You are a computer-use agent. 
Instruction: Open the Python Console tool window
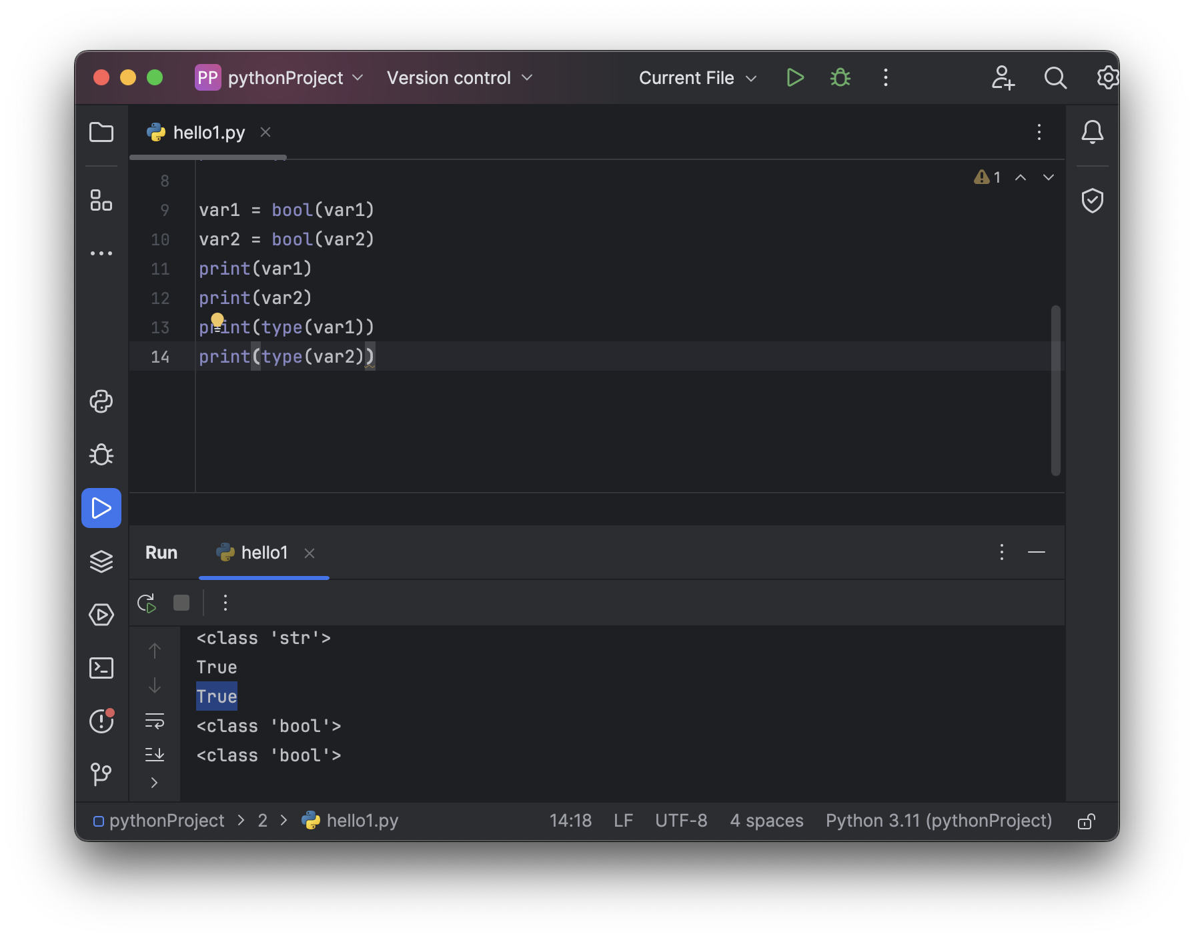click(x=101, y=401)
